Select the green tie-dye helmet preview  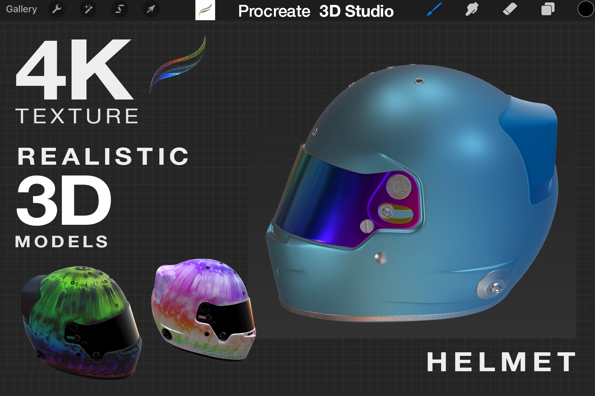point(82,321)
